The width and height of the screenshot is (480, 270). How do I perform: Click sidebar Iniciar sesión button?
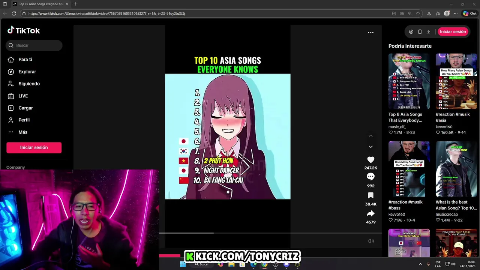point(34,147)
